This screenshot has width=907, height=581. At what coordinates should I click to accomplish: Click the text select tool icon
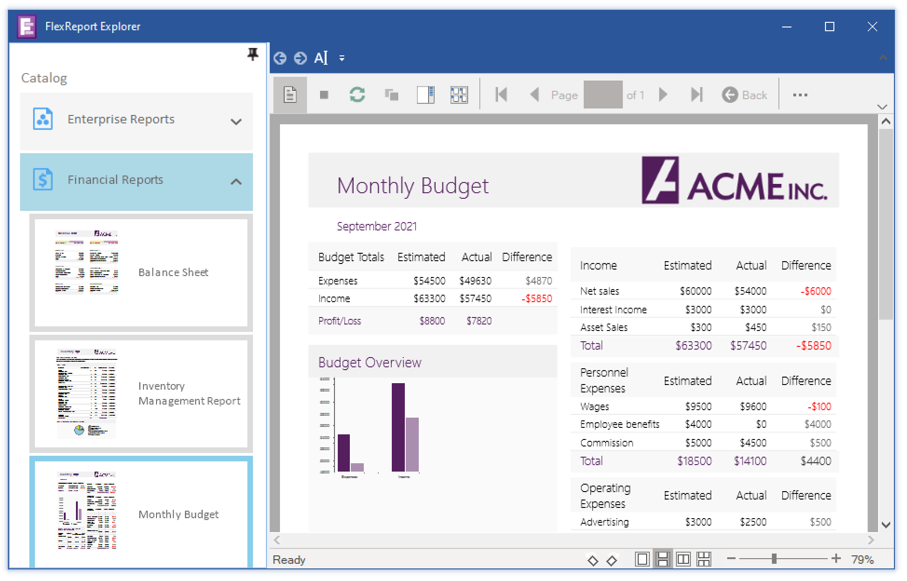click(321, 58)
